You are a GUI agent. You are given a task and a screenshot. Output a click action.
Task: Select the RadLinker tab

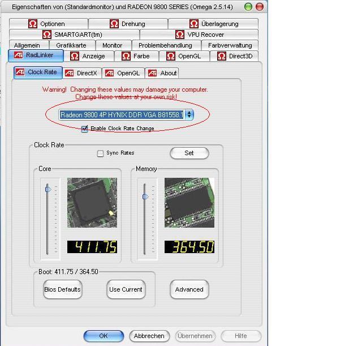coord(36,55)
